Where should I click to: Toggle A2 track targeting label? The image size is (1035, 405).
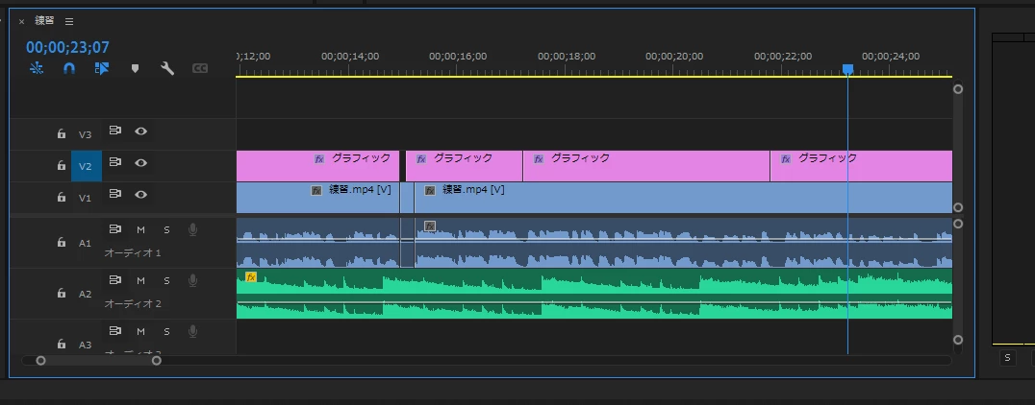86,294
